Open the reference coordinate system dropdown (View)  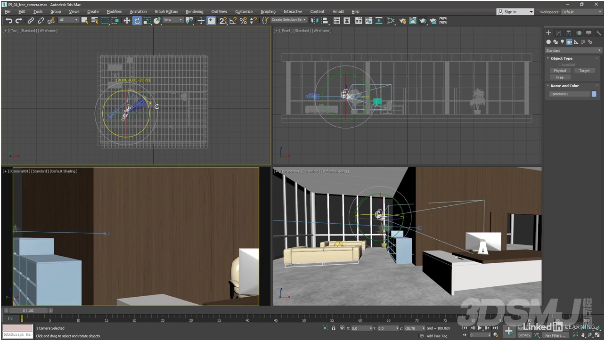(x=173, y=20)
